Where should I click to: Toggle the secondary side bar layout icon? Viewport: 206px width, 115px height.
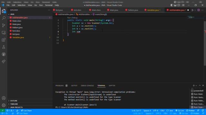(179, 5)
